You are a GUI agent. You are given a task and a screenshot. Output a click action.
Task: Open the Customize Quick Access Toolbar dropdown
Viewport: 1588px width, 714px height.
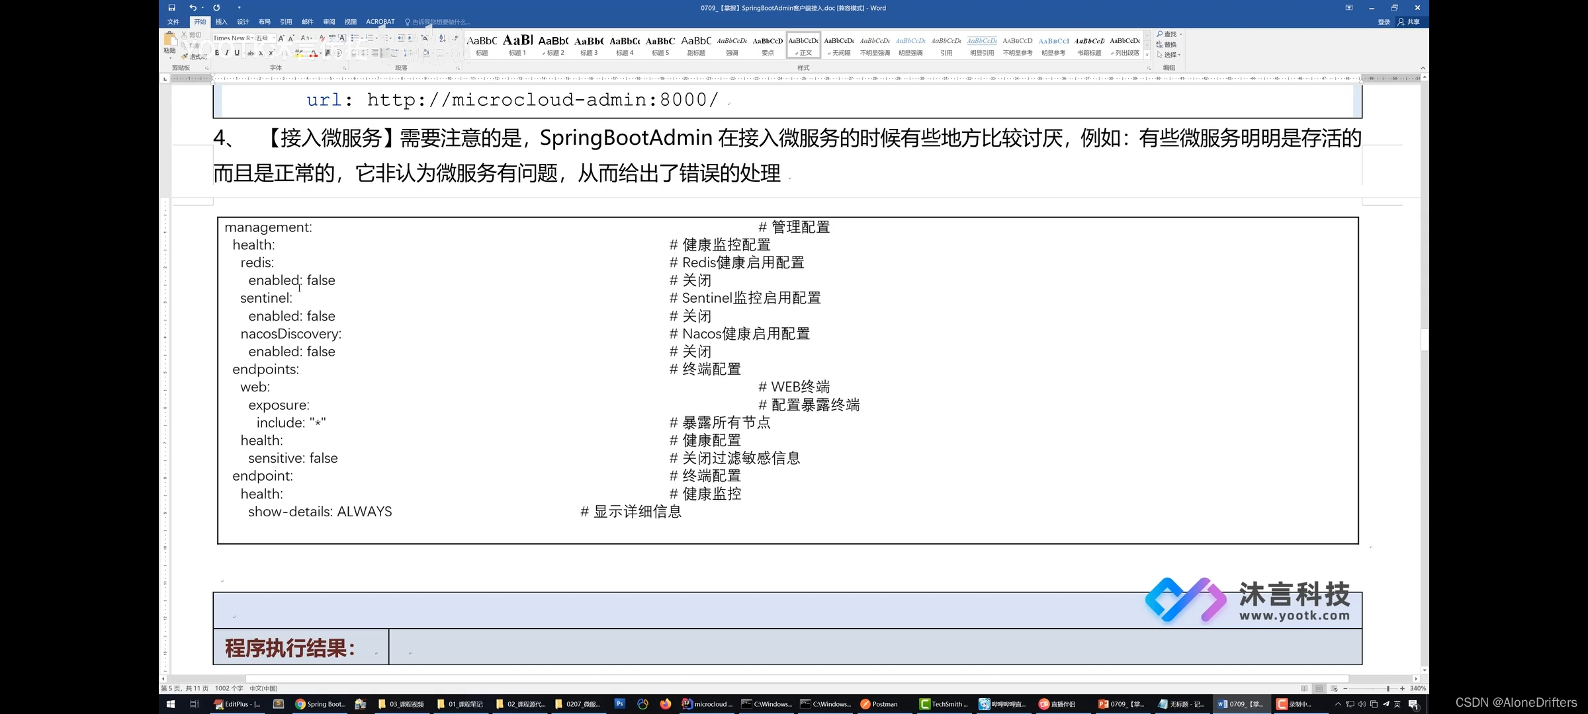(x=240, y=8)
